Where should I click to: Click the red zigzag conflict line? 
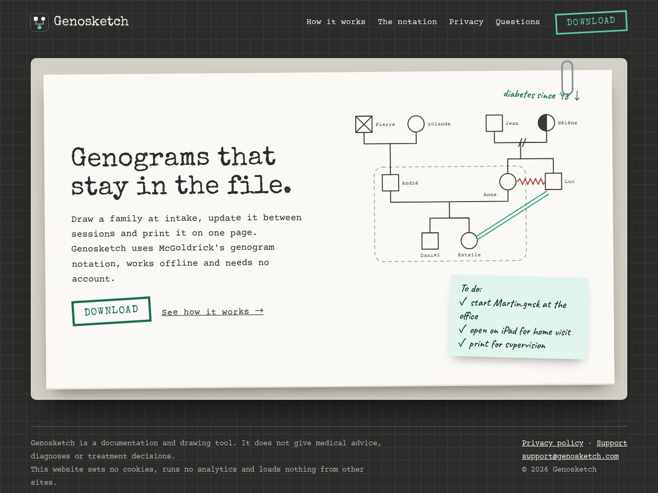coord(531,181)
